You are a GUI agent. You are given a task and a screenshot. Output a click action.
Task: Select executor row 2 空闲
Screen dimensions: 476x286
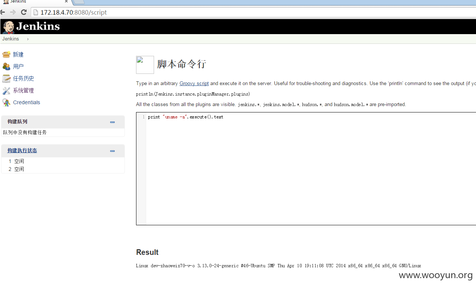coord(63,169)
